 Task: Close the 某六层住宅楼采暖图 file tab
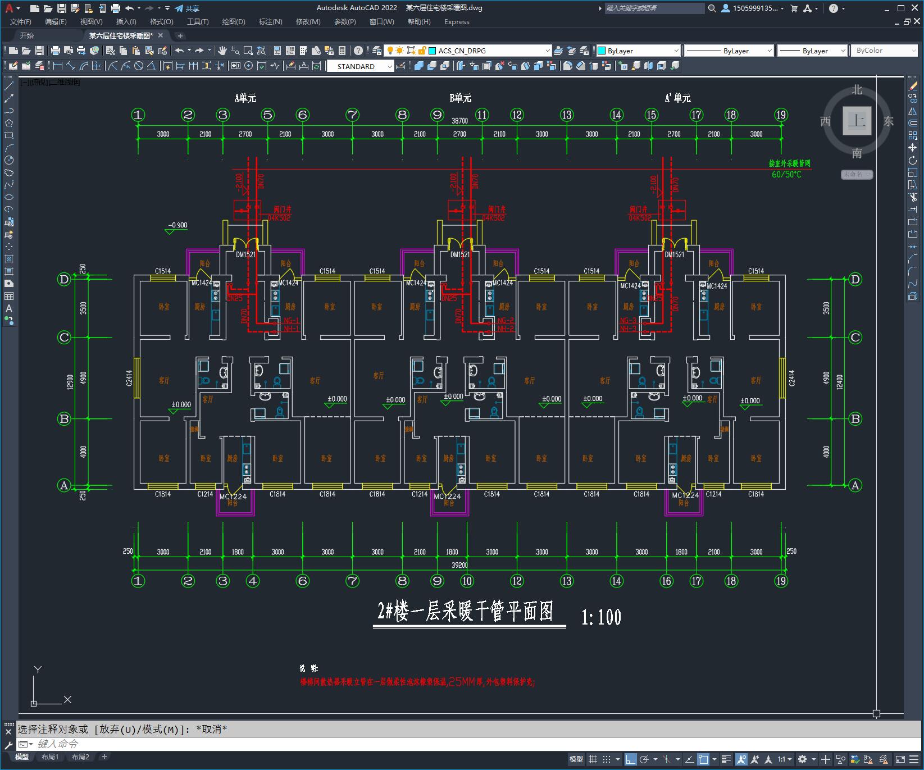pyautogui.click(x=161, y=35)
